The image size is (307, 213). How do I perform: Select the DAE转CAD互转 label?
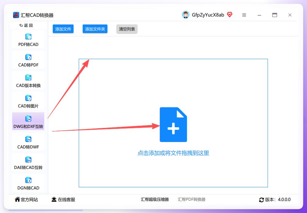(x=28, y=168)
